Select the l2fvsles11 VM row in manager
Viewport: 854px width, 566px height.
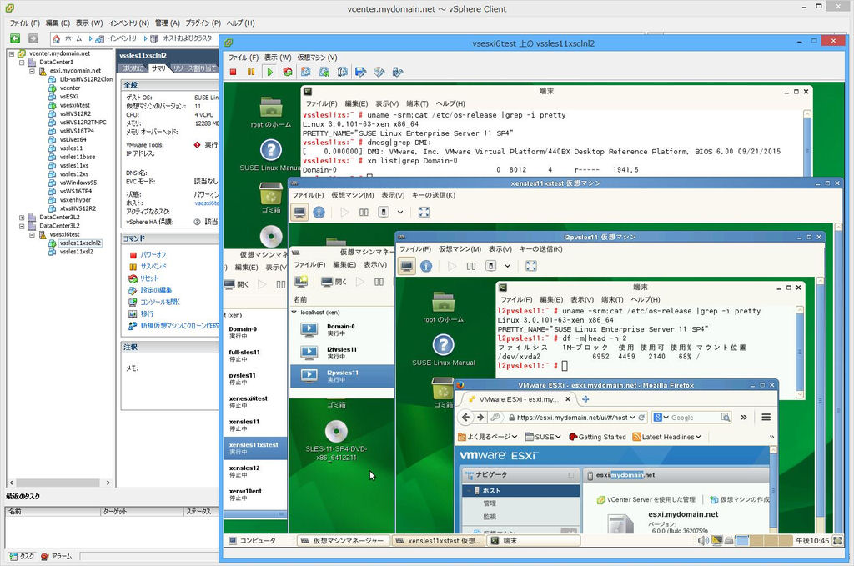[342, 353]
